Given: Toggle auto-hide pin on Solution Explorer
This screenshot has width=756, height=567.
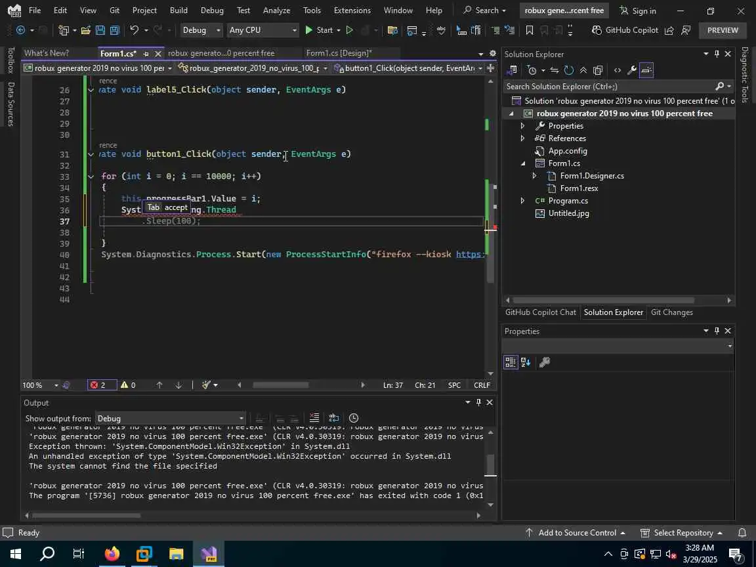Looking at the screenshot, I should [x=717, y=54].
